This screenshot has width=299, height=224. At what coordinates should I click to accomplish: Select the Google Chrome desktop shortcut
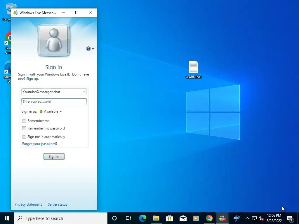coord(8,43)
